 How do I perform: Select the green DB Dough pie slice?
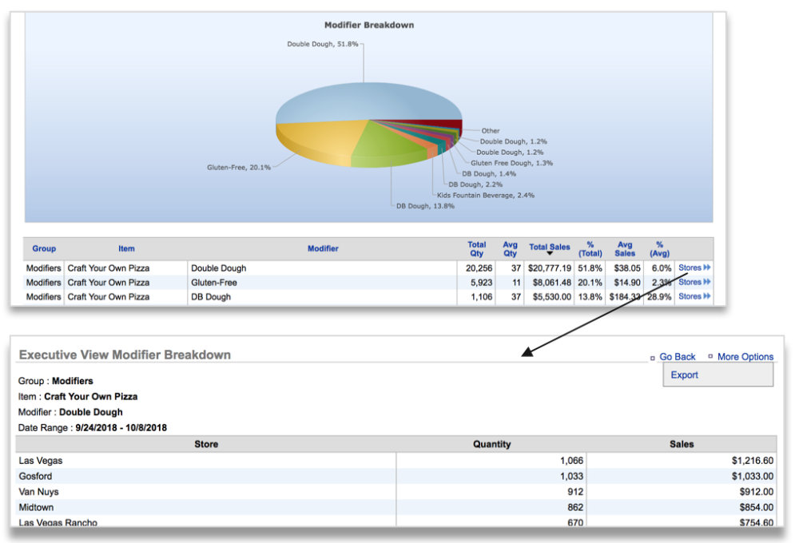coord(388,143)
